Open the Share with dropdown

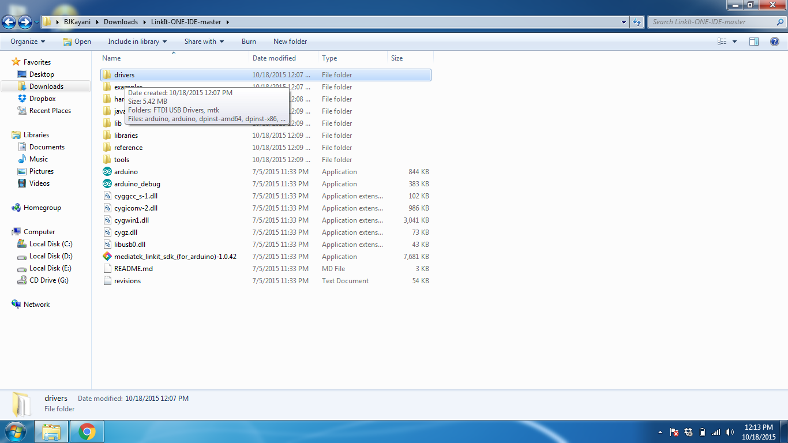tap(204, 42)
